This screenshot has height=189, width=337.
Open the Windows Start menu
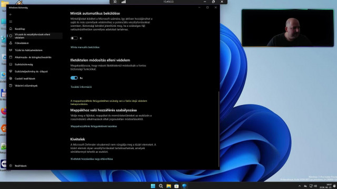[153, 186]
